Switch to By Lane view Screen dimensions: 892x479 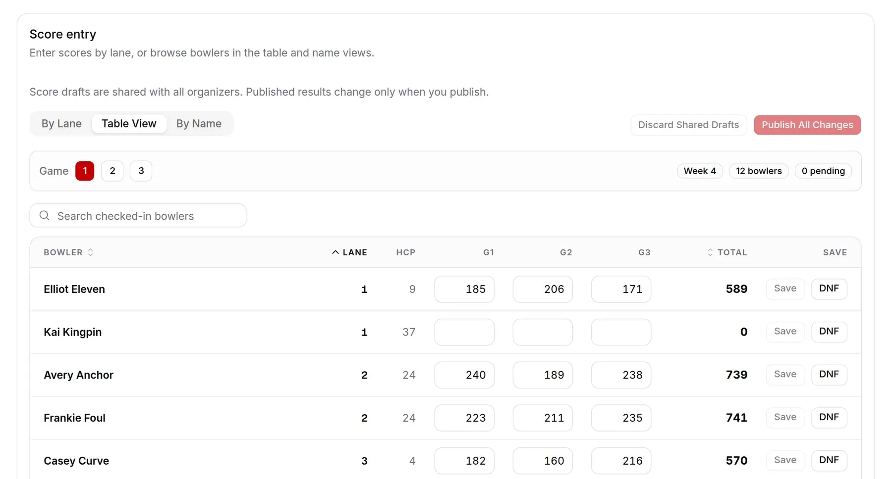tap(61, 124)
